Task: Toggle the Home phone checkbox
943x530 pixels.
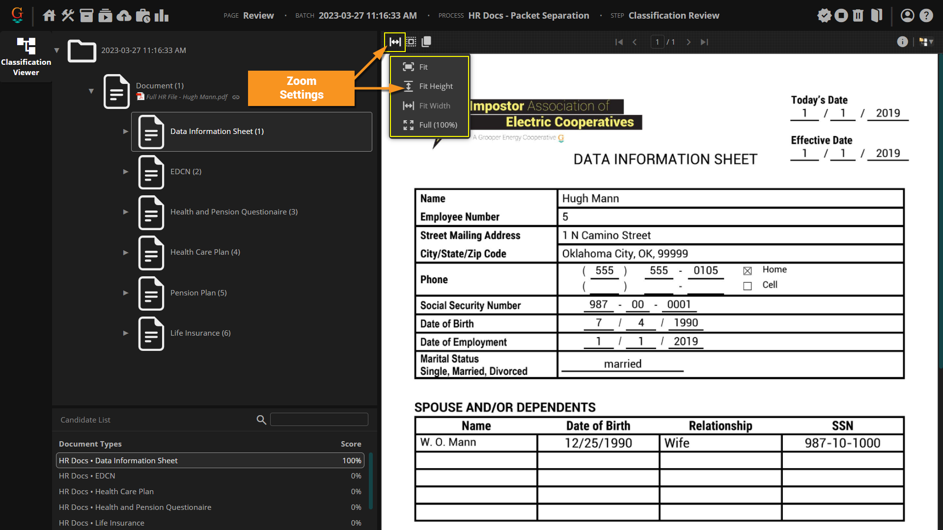Action: [748, 271]
